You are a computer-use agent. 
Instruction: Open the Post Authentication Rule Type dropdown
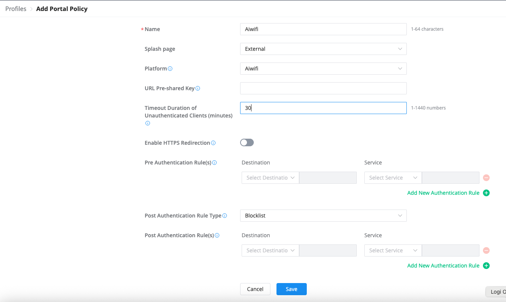[x=323, y=216]
